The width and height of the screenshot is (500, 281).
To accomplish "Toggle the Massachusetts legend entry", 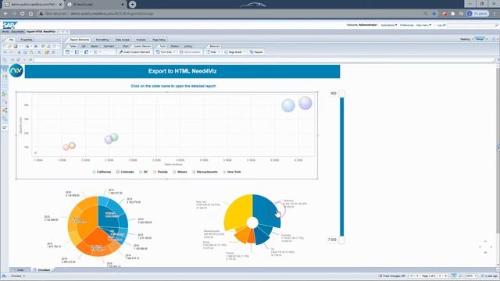I will 205,172.
